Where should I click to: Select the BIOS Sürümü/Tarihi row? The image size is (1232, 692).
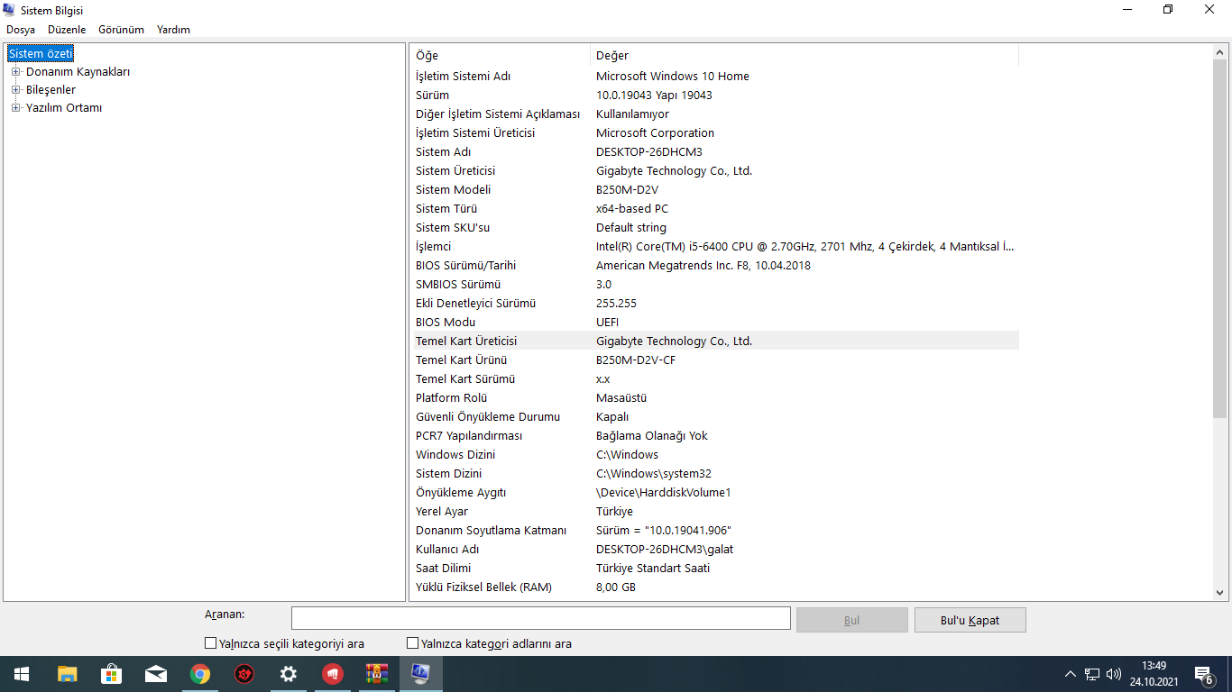[x=716, y=266]
